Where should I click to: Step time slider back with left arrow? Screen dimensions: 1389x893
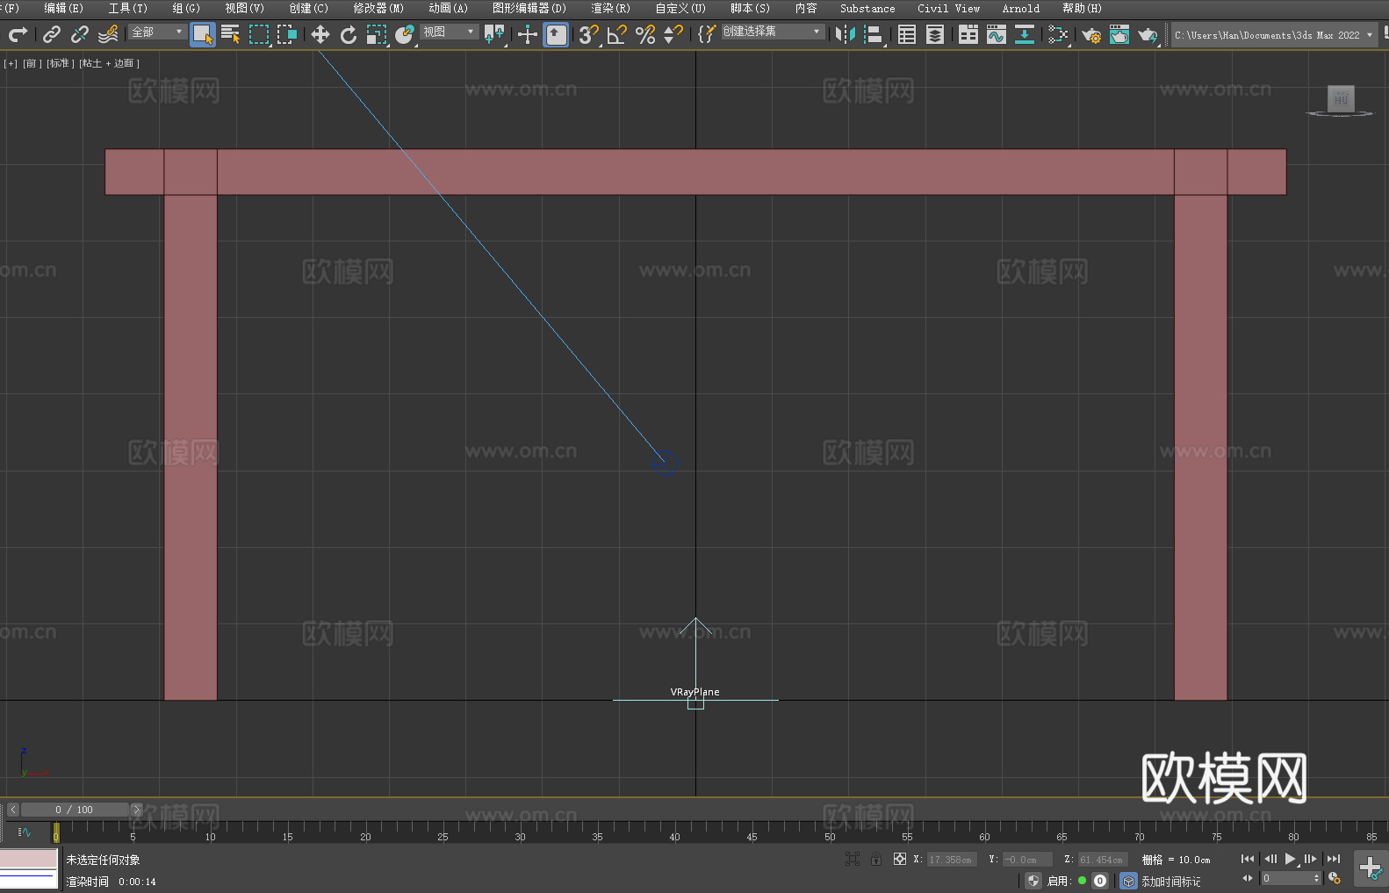[x=12, y=810]
